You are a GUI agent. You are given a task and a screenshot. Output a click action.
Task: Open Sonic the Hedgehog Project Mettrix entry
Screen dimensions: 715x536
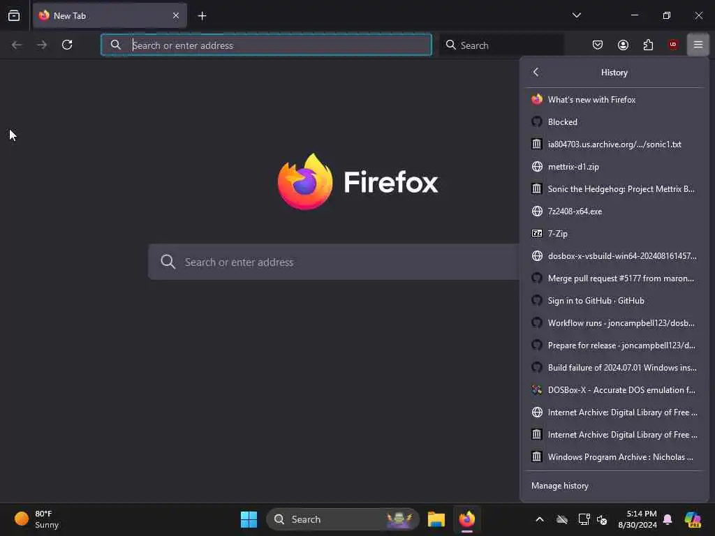[614, 188]
